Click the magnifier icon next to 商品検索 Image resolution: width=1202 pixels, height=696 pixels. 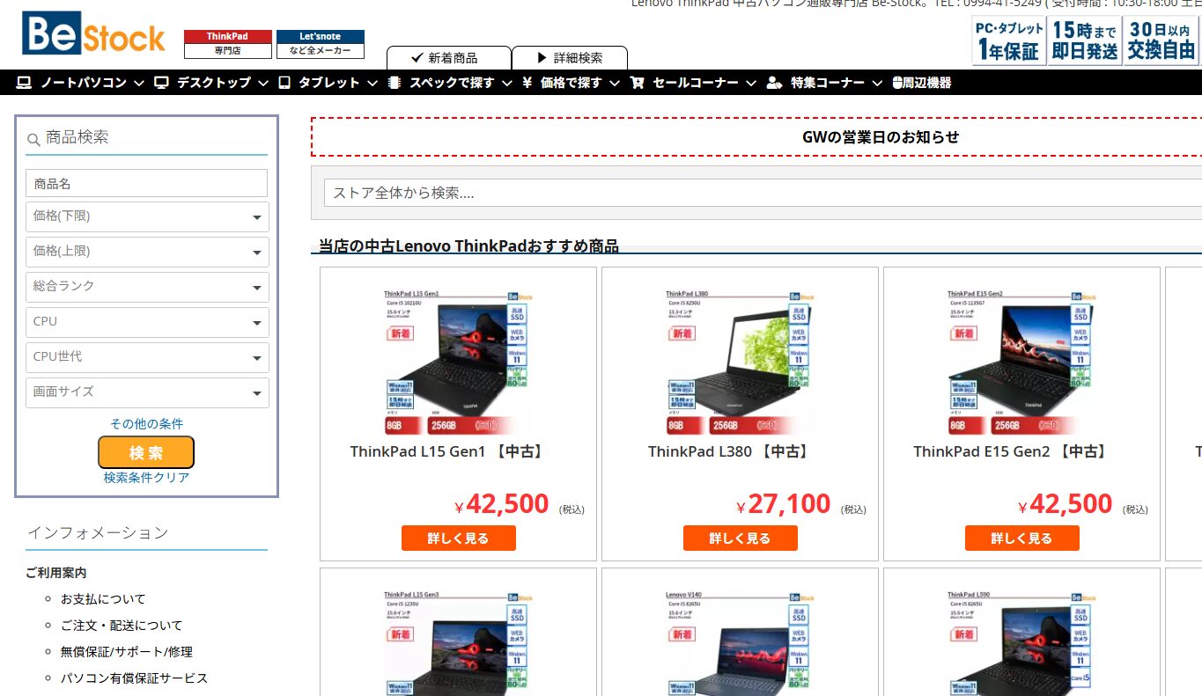click(33, 139)
